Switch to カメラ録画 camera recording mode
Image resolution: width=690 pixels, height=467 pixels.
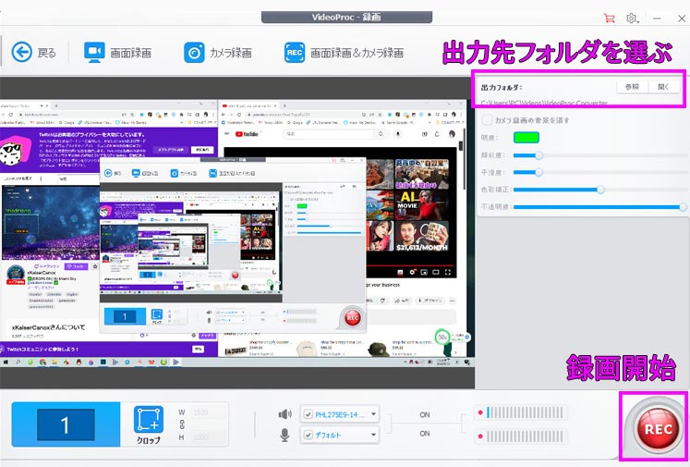(218, 53)
